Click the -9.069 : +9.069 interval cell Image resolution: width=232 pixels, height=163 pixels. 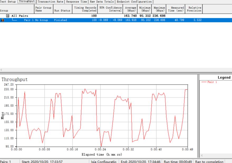[110, 20]
